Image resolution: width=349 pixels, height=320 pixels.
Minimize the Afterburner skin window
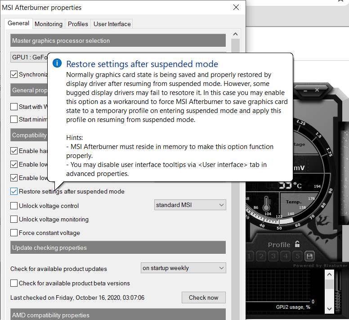[x=305, y=91]
